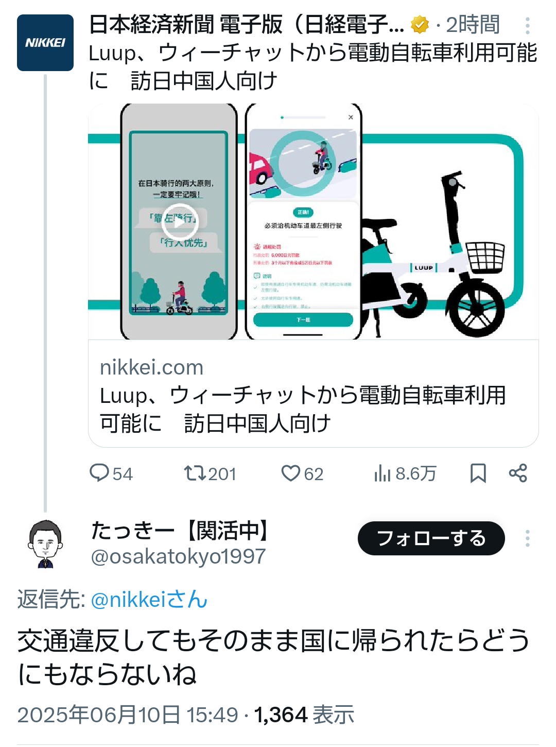The height and width of the screenshot is (747, 556).
Task: Click the reply icon with 54 comments
Action: tap(99, 473)
